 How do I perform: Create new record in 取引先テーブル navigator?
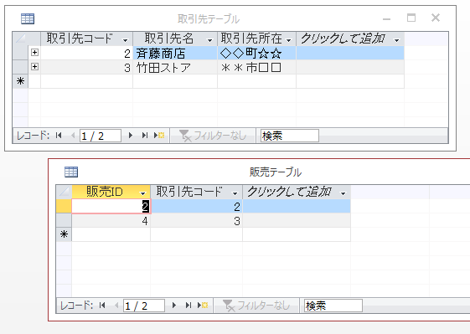(x=159, y=136)
